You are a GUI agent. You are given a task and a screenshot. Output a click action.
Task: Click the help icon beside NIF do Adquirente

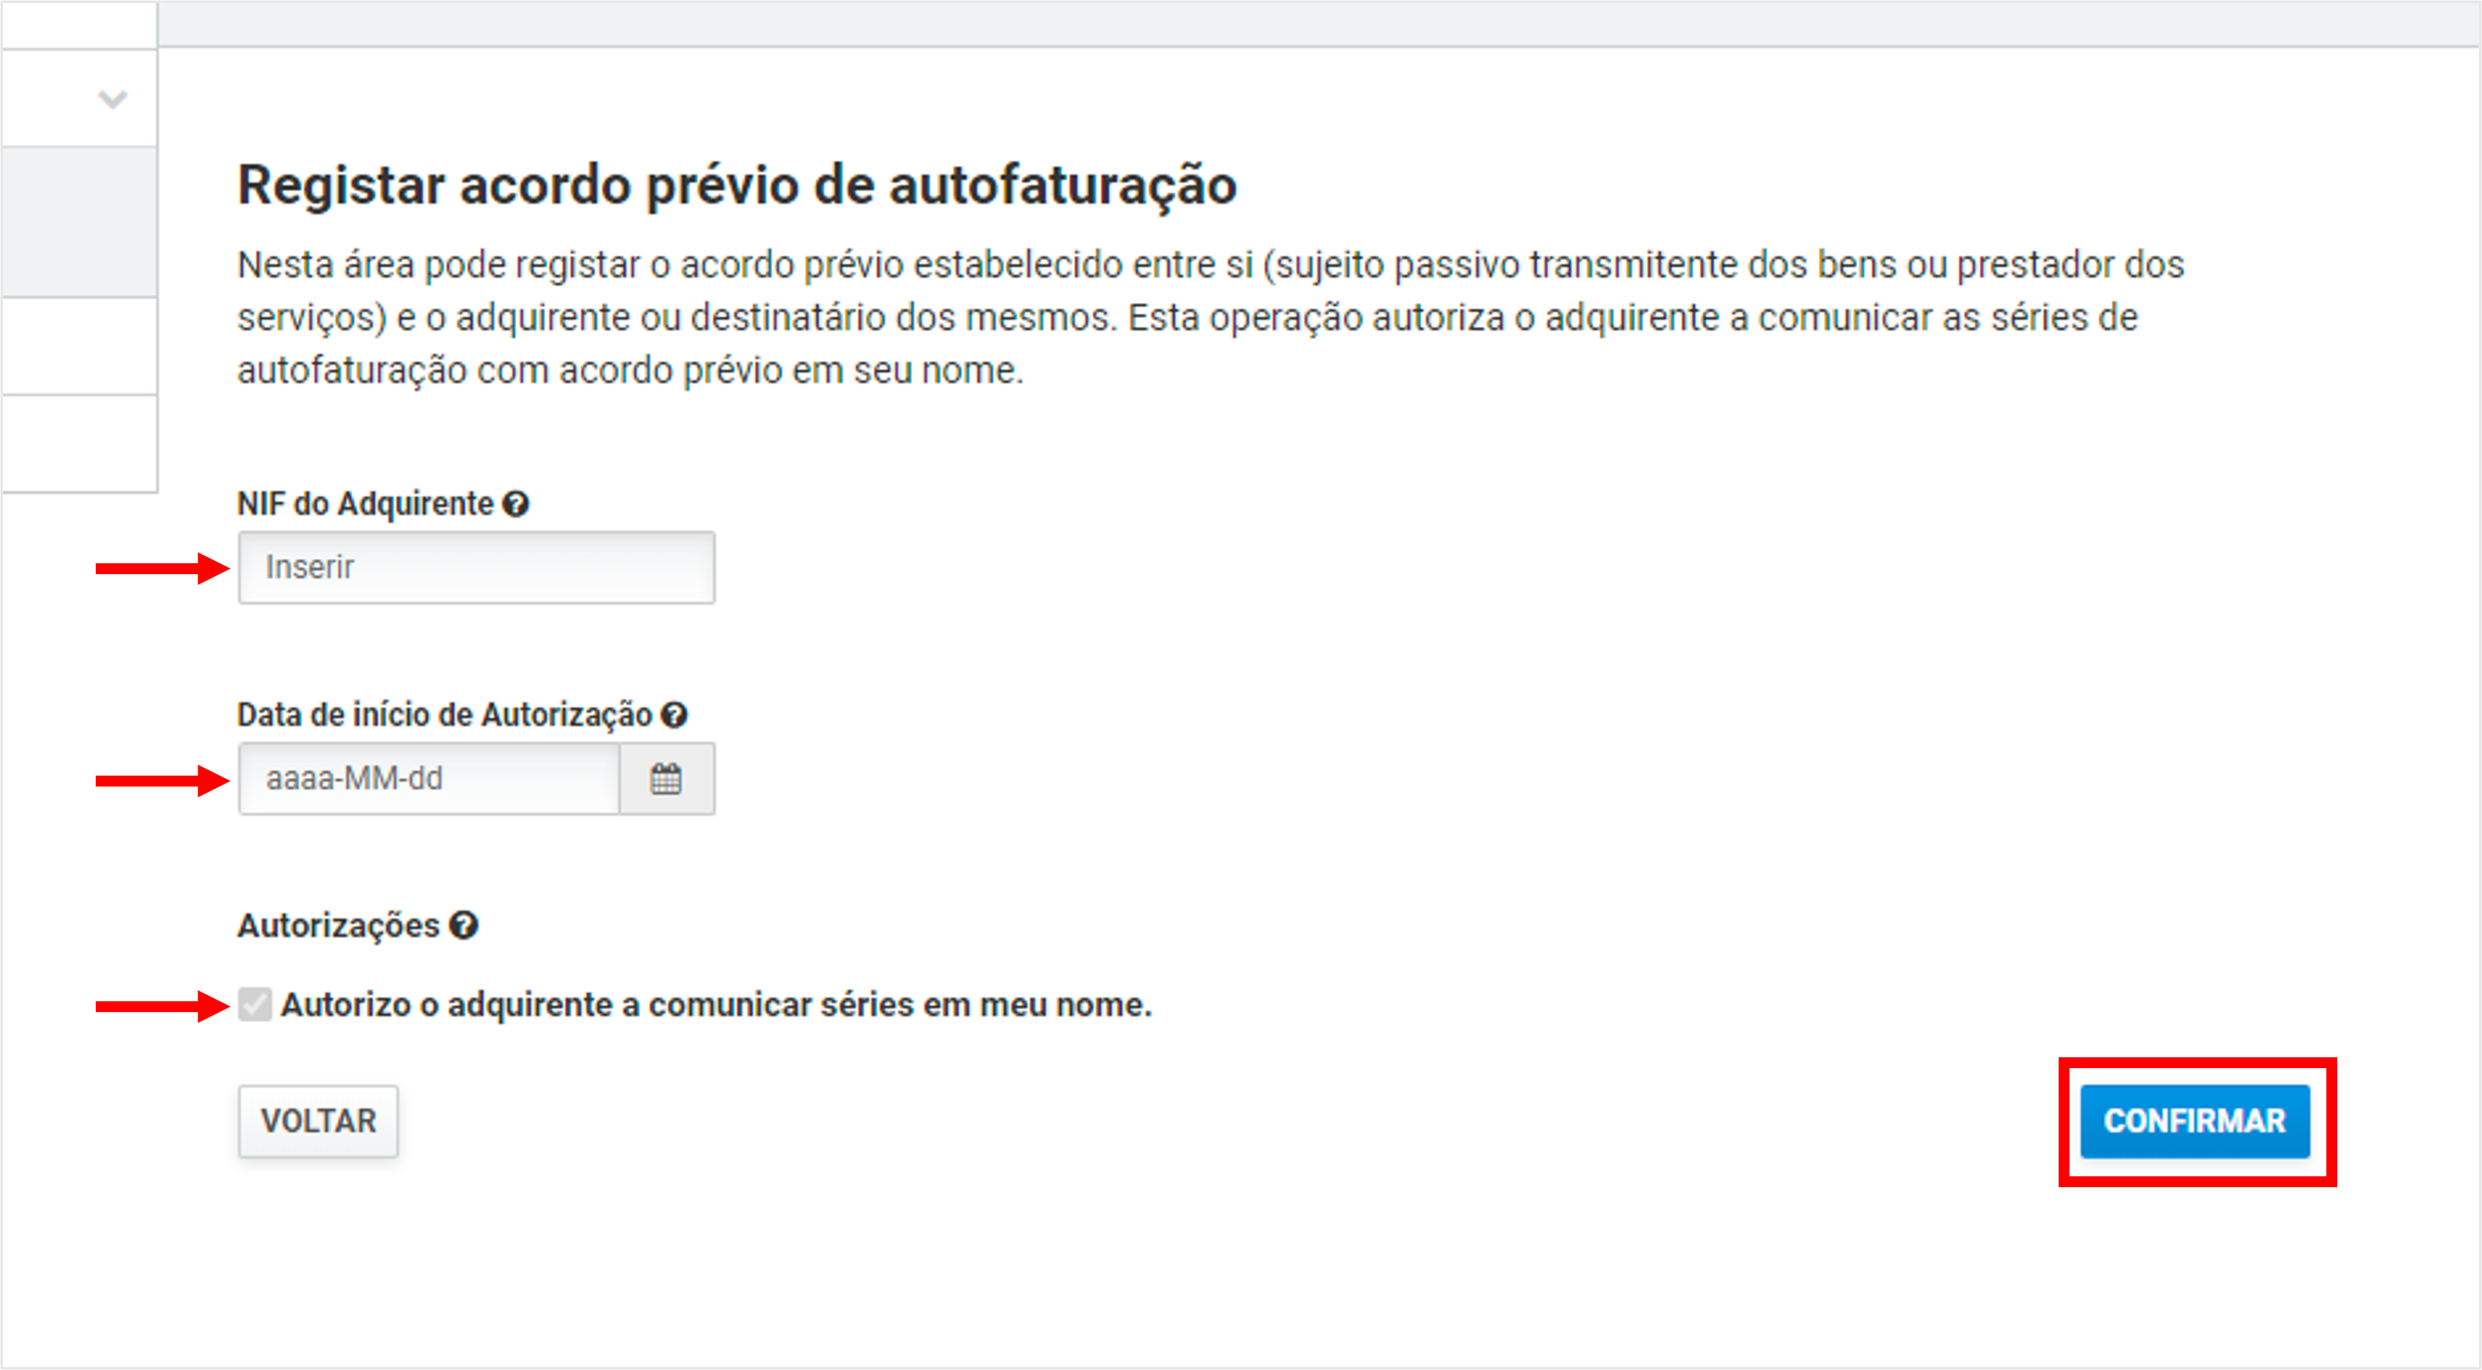point(517,504)
